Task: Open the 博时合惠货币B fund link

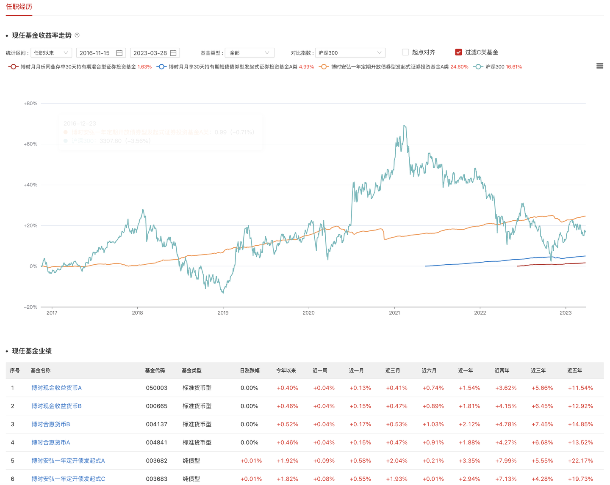Action: (51, 424)
